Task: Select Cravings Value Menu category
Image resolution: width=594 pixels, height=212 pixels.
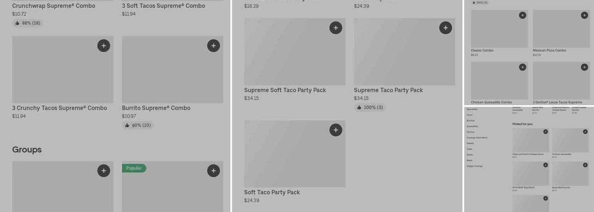Action: click(x=477, y=137)
